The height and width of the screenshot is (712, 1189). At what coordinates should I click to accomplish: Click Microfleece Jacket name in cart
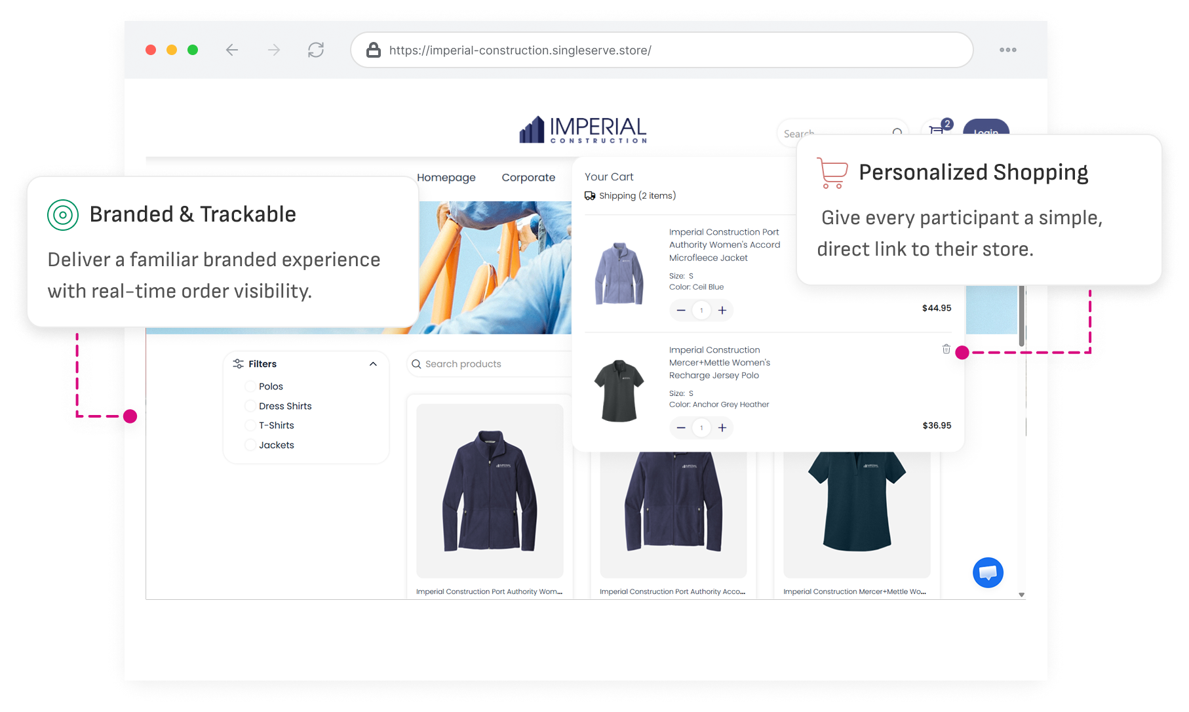coord(724,245)
